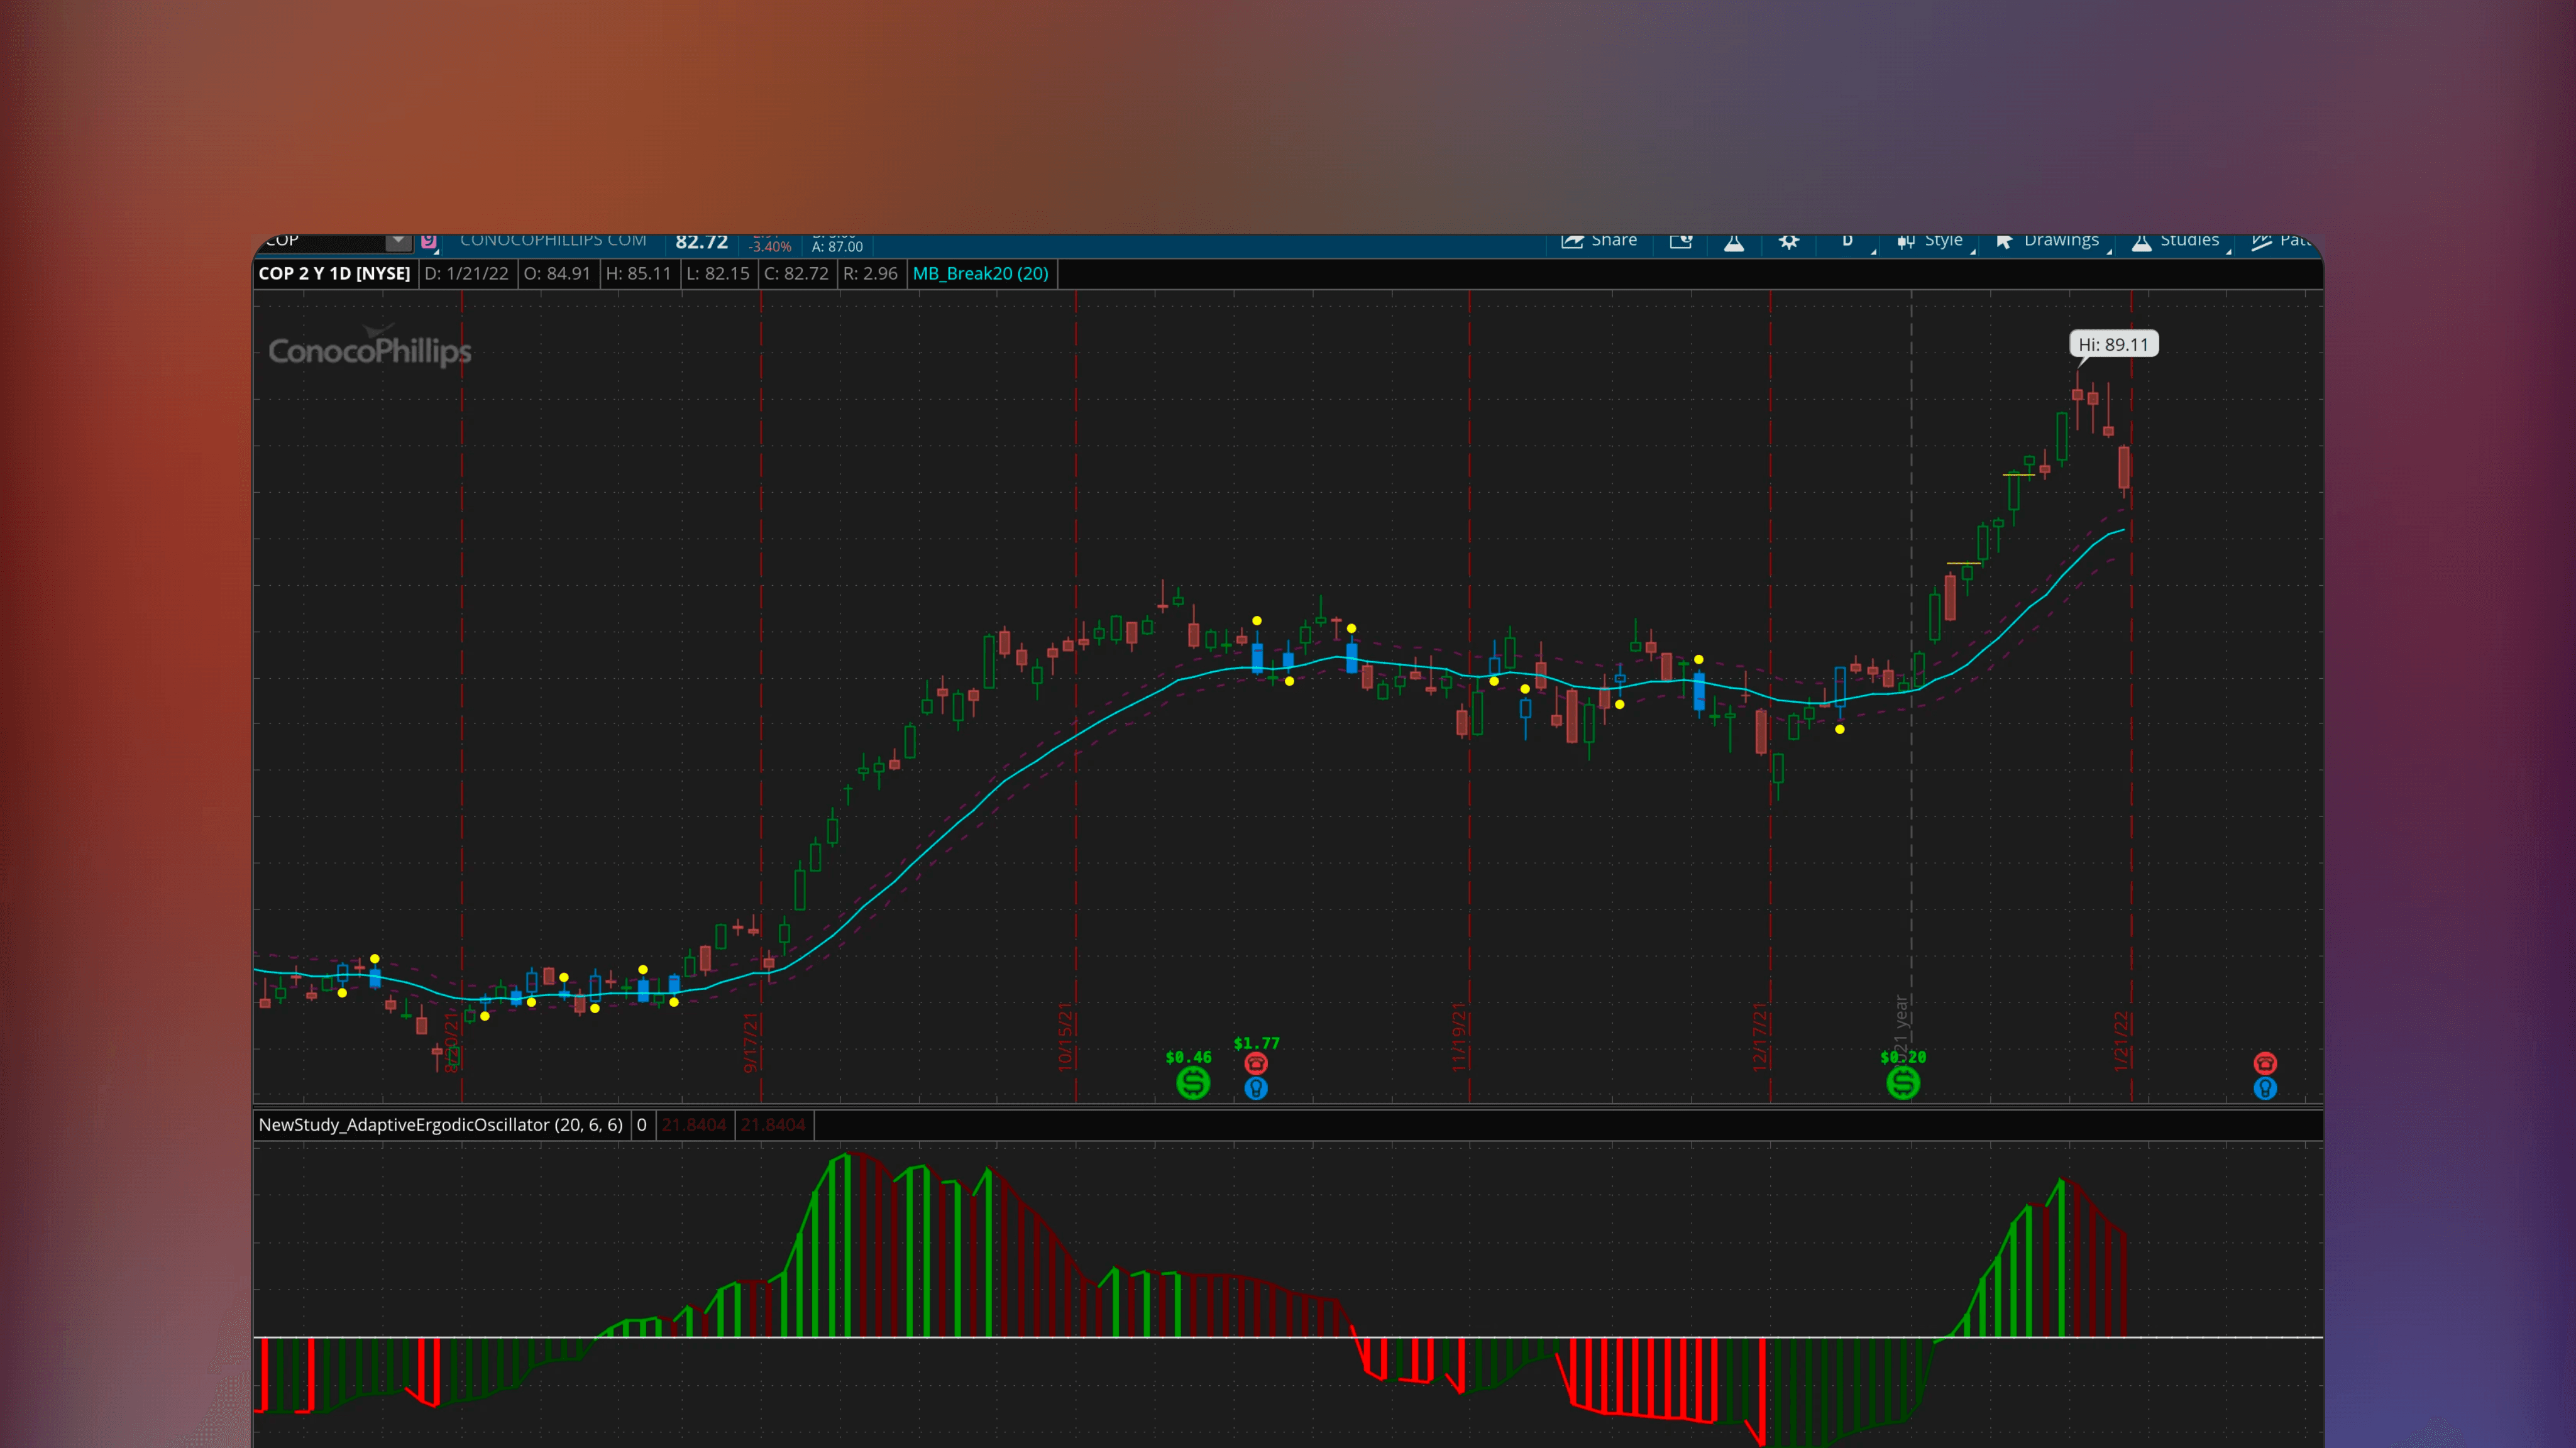This screenshot has width=2576, height=1448.
Task: Click the upcoming red phone icon at far right
Action: pos(2265,1063)
